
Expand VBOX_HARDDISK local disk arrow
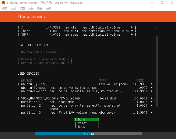click(x=152, y=98)
